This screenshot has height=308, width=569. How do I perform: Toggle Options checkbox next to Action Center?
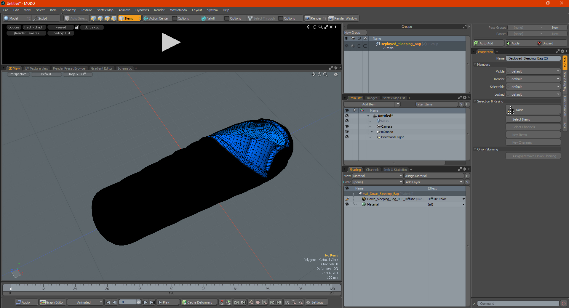point(175,18)
